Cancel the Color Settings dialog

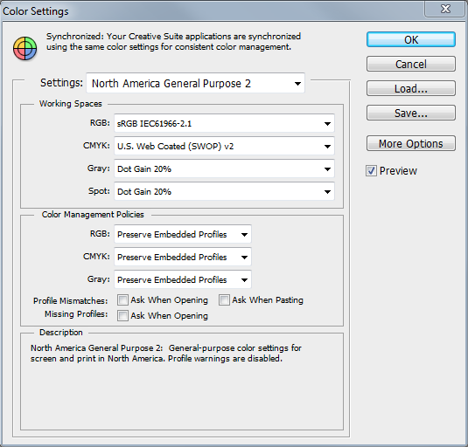point(411,64)
